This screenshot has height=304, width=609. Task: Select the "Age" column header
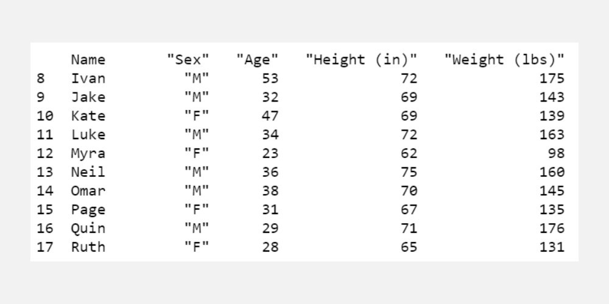(258, 60)
